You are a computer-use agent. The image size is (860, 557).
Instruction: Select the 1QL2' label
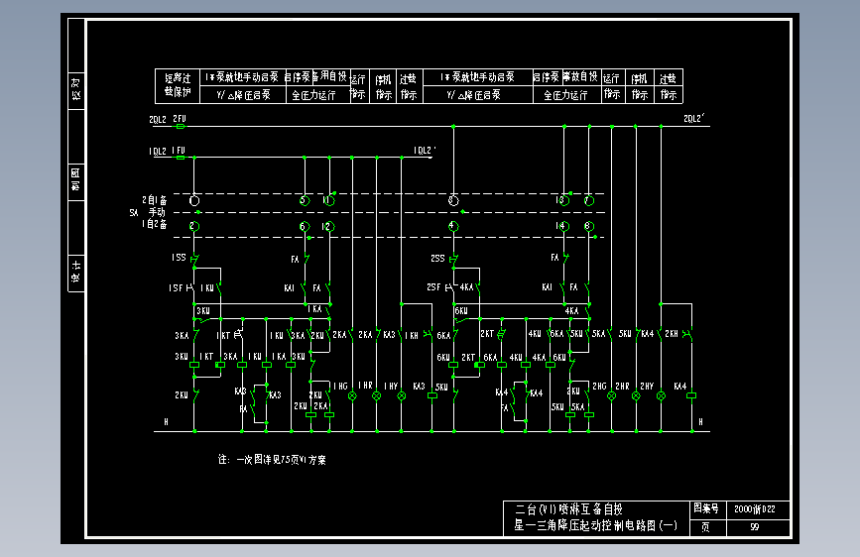[425, 151]
